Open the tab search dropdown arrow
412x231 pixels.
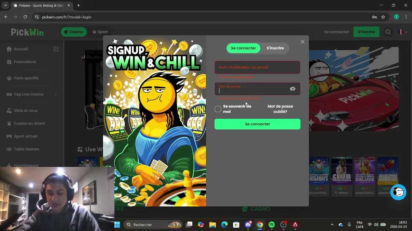[x=5, y=5]
